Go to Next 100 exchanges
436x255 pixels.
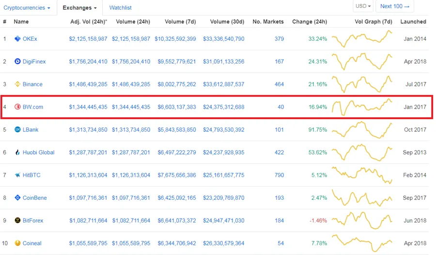coord(394,6)
